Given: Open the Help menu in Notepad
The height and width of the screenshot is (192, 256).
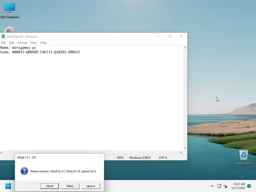Looking at the screenshot, I should (x=43, y=42).
